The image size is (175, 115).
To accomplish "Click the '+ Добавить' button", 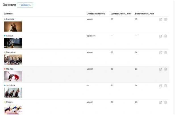I will pos(25,5).
